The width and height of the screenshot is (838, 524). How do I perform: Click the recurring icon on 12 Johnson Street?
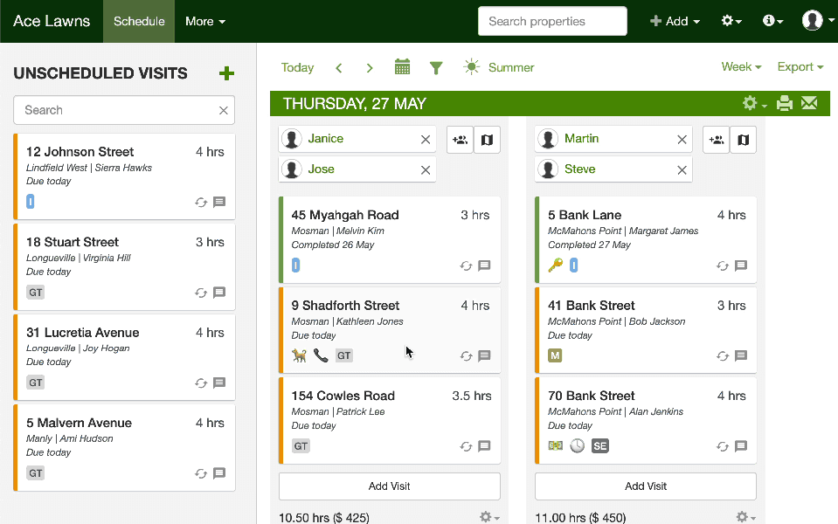(201, 202)
